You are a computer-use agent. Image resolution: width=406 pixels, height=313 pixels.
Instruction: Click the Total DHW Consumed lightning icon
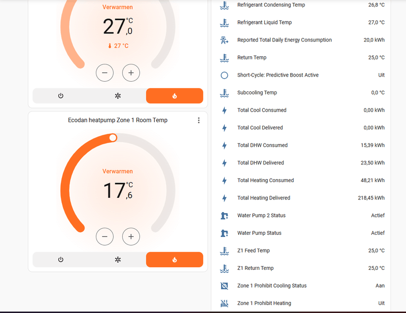coord(224,146)
